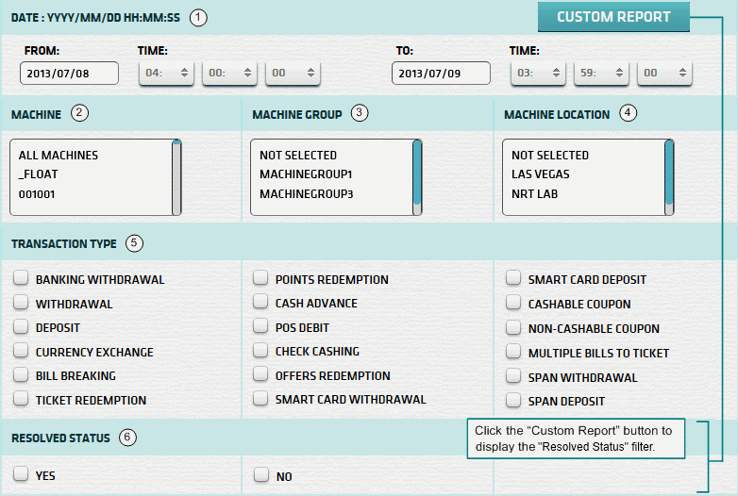
Task: Tick the Currency Exchange checkbox
Action: (21, 352)
